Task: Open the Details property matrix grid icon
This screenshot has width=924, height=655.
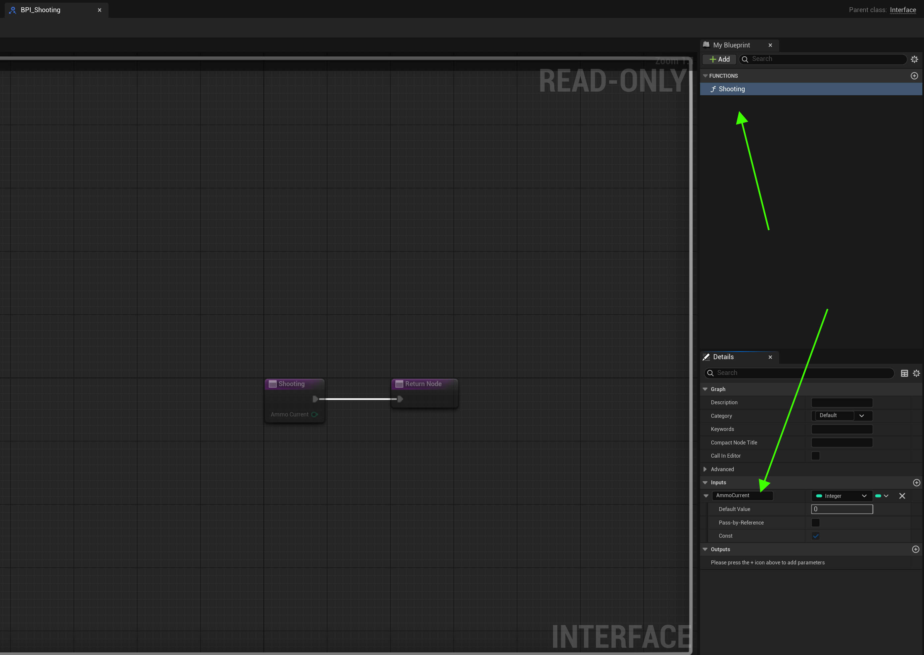Action: coord(904,374)
